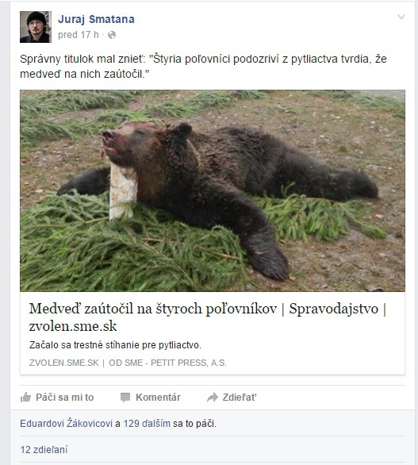The width and height of the screenshot is (418, 465).
Task: Click the ZVOLEN.SME.SK source label
Action: [63, 363]
